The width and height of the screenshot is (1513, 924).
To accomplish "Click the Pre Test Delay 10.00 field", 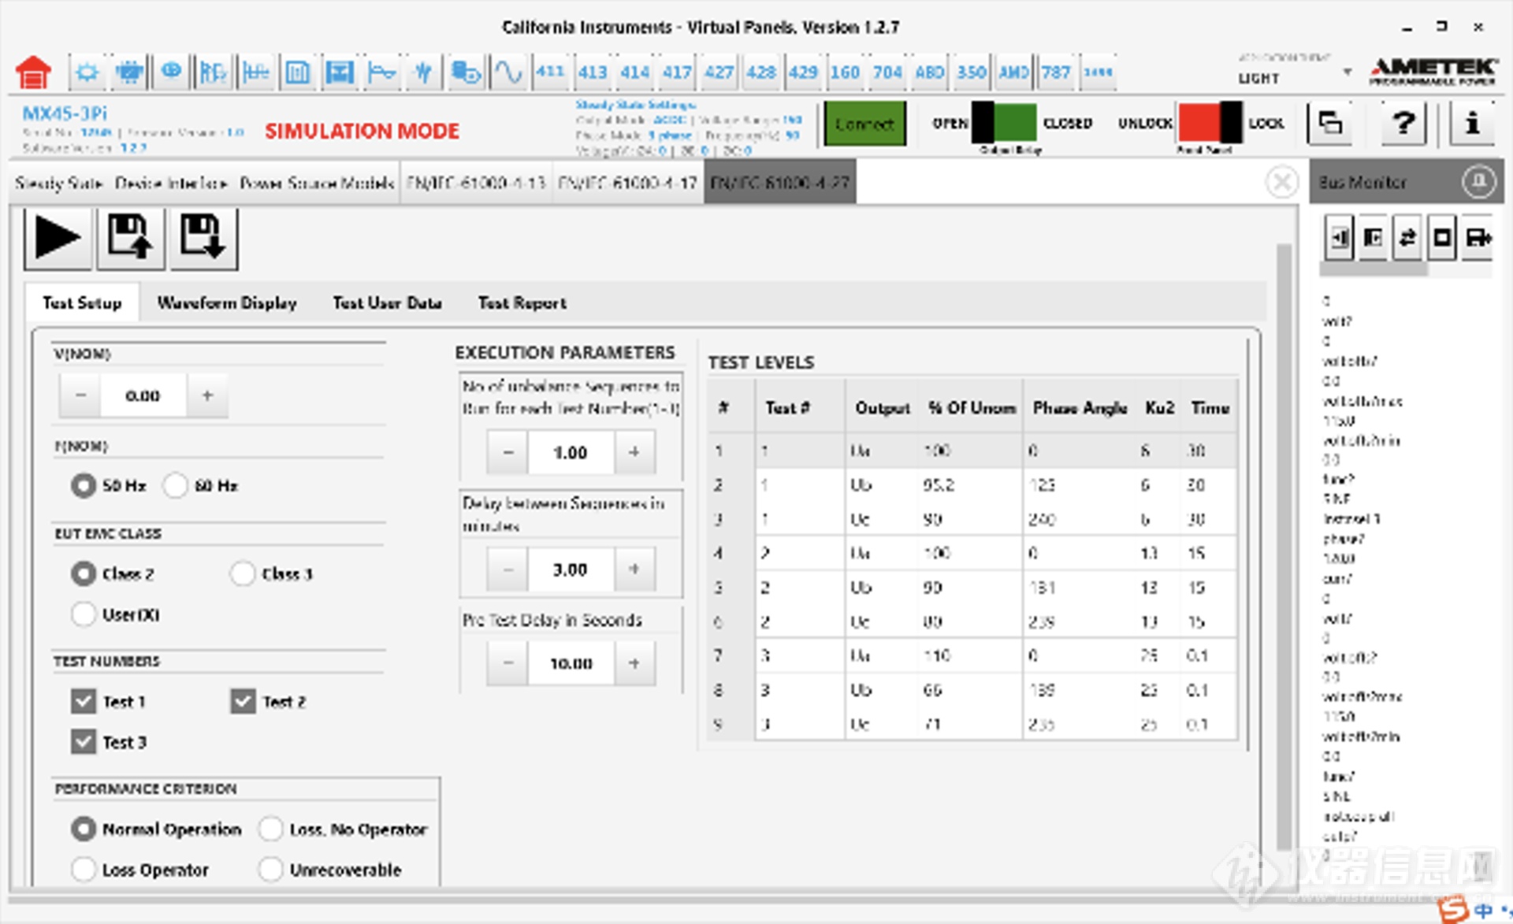I will (571, 663).
